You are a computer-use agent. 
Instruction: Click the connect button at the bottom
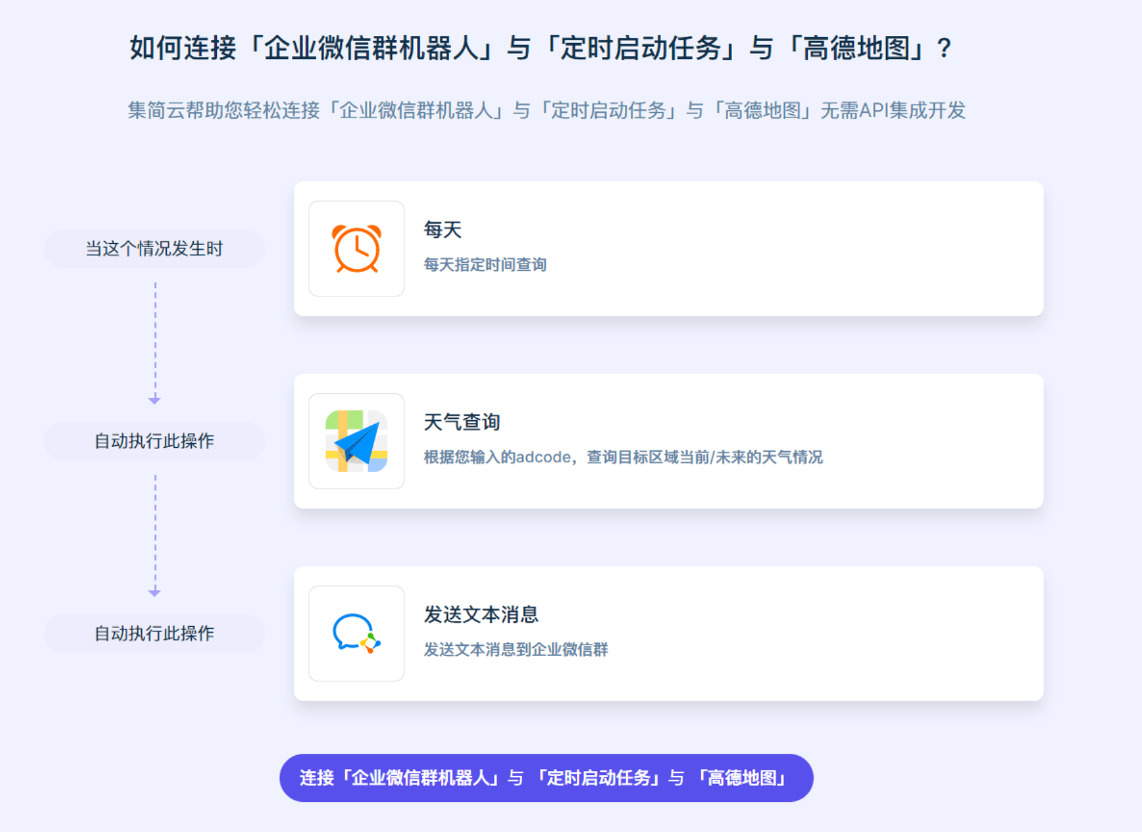547,777
